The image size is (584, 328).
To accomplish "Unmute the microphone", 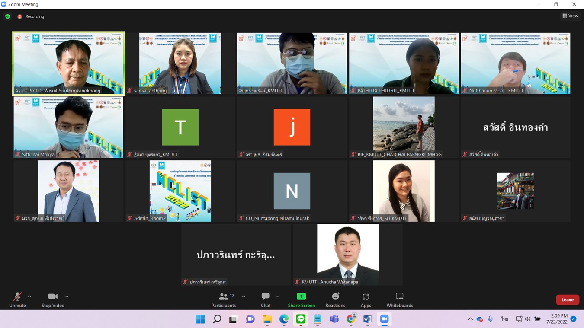I will [17, 299].
